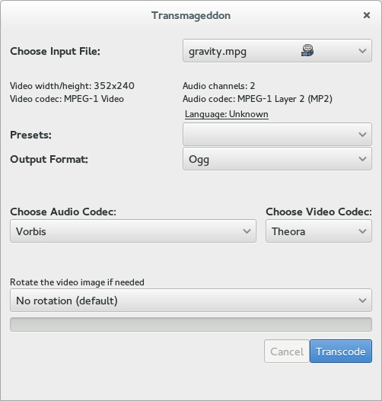The height and width of the screenshot is (401, 382).
Task: Open the Output Format dropdown showing Ogg
Action: pyautogui.click(x=277, y=159)
